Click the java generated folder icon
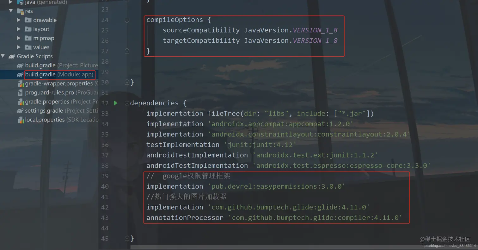 coord(20,2)
